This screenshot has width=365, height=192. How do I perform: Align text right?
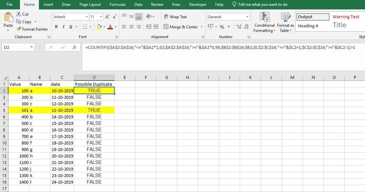(139, 27)
